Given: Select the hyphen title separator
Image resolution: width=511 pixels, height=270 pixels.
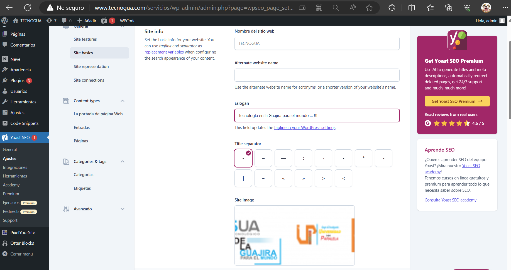Looking at the screenshot, I should 243,158.
